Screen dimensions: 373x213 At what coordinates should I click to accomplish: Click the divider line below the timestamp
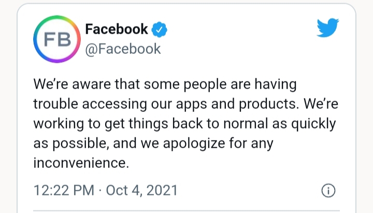(187, 210)
